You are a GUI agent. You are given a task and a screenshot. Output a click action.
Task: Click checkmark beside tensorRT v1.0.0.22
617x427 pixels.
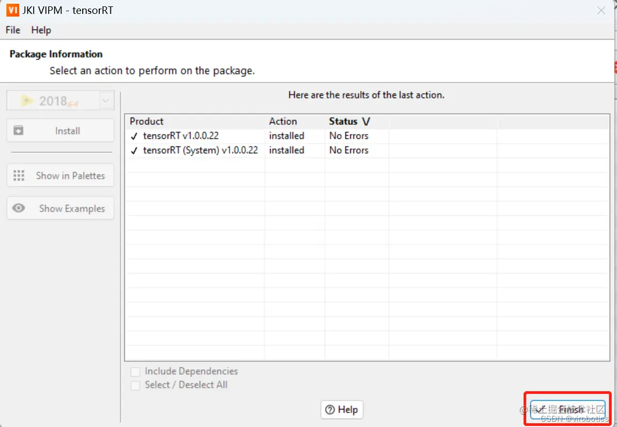click(x=134, y=136)
